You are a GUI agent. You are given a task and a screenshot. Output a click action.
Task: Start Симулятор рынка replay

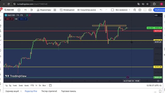(x=87, y=10)
